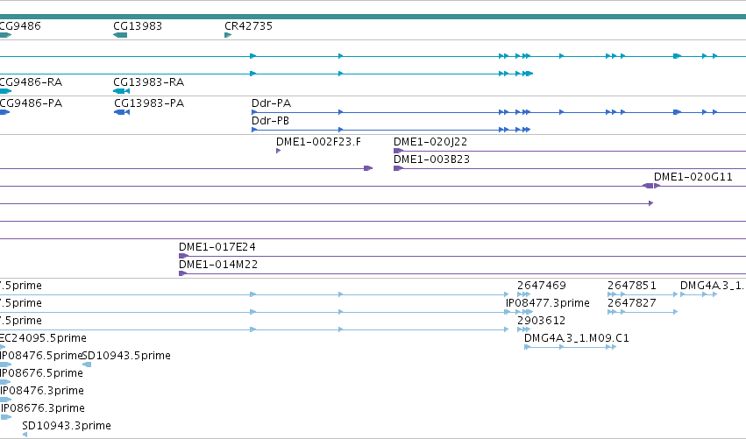Screen dimensions: 746x439
Task: Select the 2647827 EST label
Action: click(632, 303)
